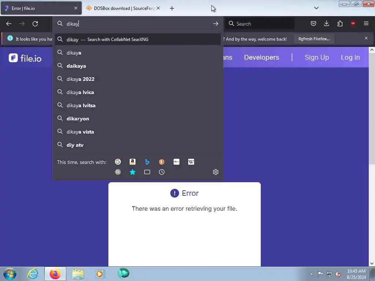Open Windows Media Player from taskbar
The width and height of the screenshot is (375, 281).
click(x=100, y=274)
